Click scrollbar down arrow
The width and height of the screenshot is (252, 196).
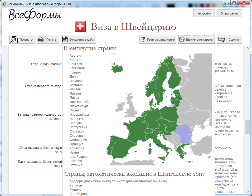[x=248, y=192]
